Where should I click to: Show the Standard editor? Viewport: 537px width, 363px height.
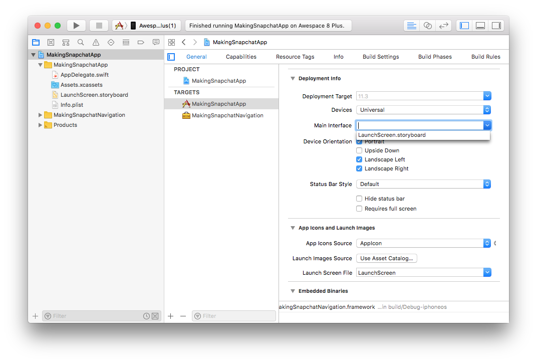pos(412,26)
